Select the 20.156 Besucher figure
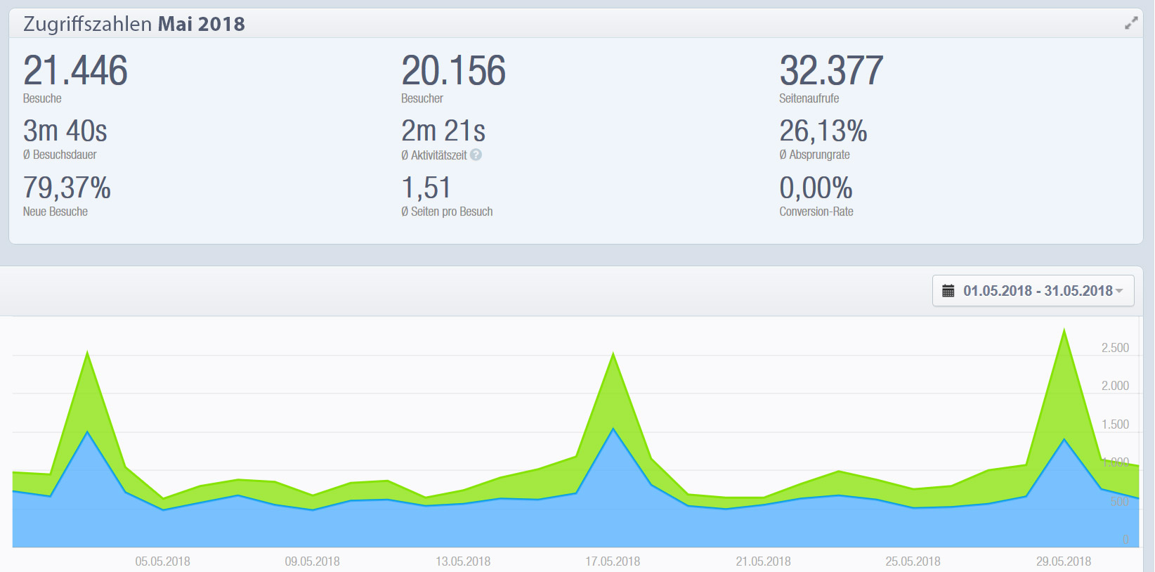Image resolution: width=1155 pixels, height=572 pixels. pos(453,71)
